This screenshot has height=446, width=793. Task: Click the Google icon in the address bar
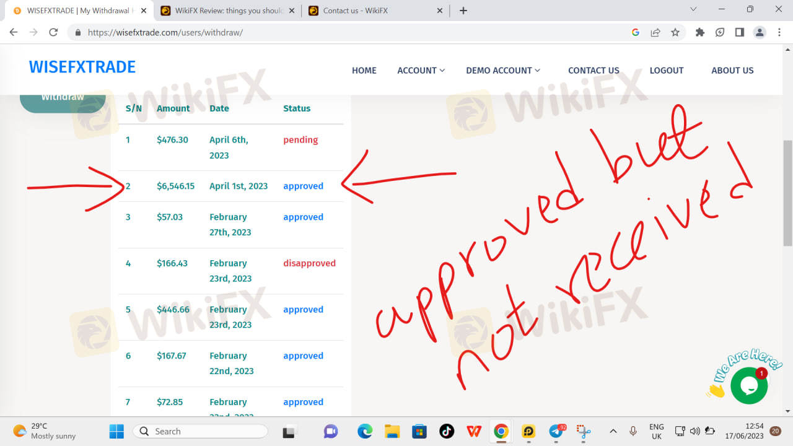pos(636,32)
